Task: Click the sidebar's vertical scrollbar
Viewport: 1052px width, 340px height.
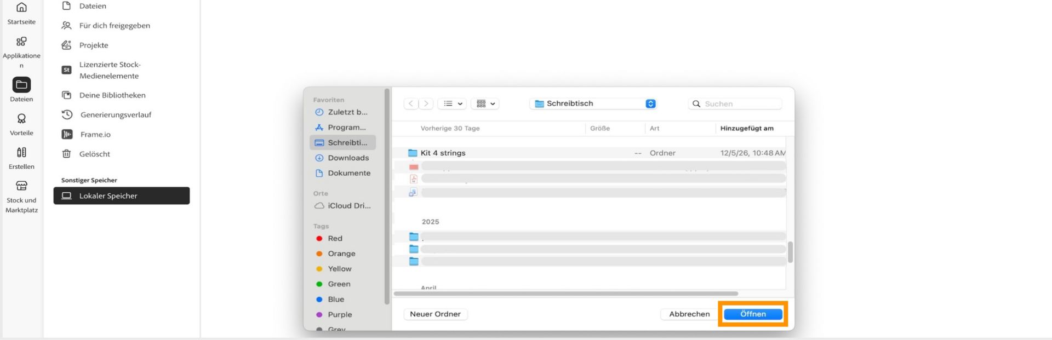Action: 387,197
